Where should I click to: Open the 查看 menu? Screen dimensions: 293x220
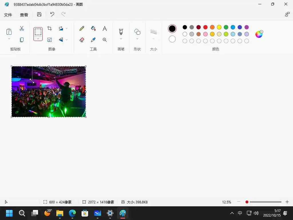(24, 15)
